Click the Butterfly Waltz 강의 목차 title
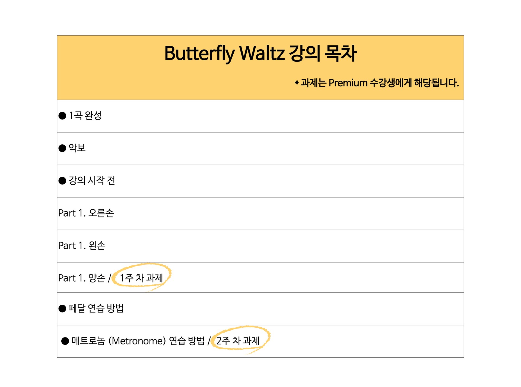This screenshot has width=521, height=387. 260,53
